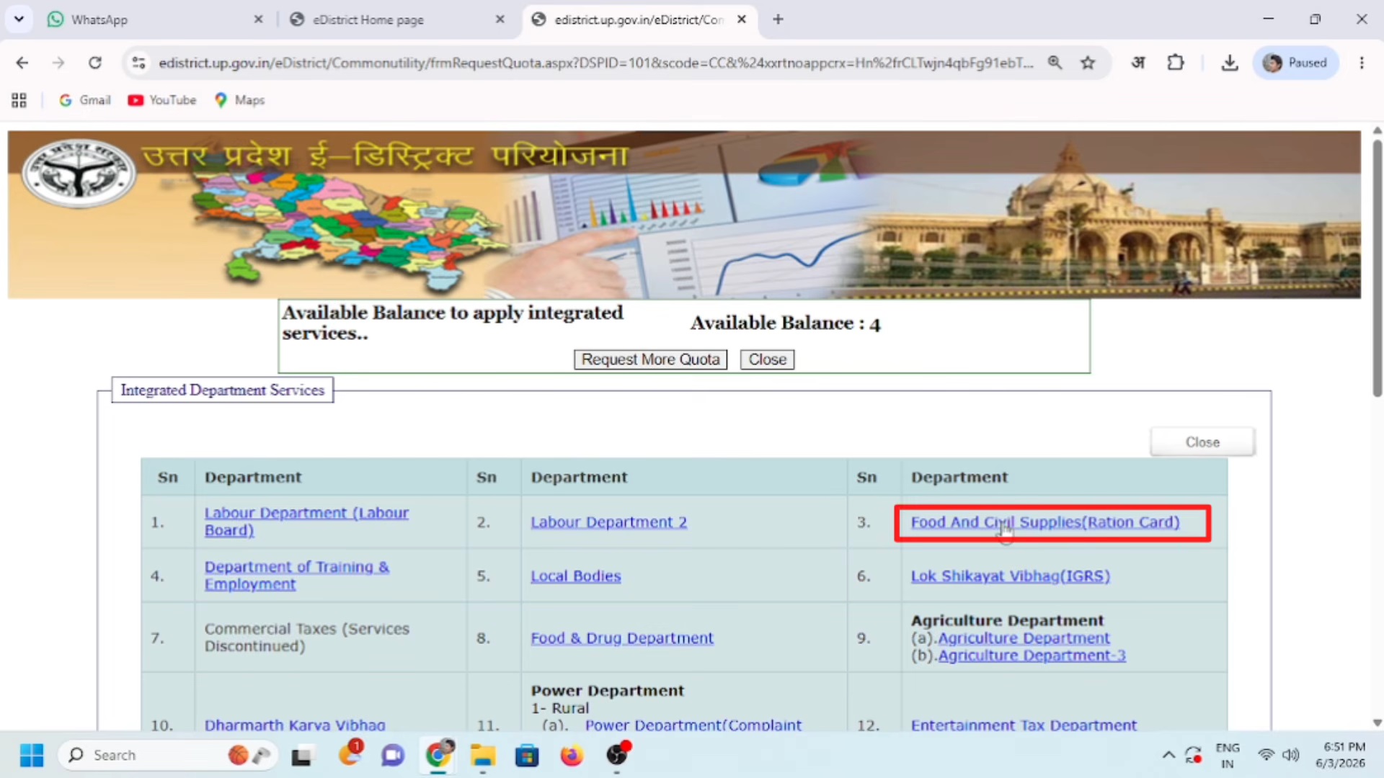Open Gmail bookmark
Viewport: 1384px width, 778px height.
[x=84, y=100]
